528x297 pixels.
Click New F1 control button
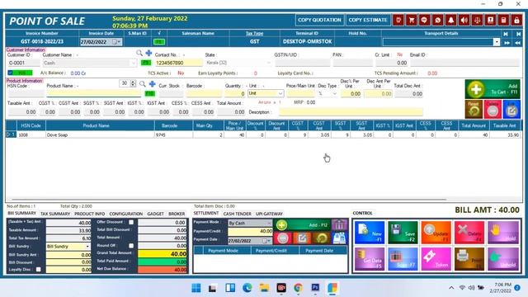[370, 233]
